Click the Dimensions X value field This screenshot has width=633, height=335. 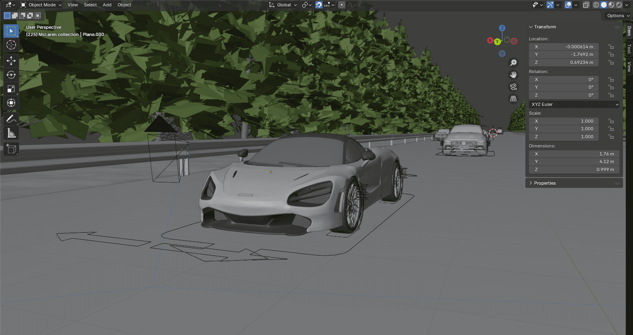pos(574,154)
